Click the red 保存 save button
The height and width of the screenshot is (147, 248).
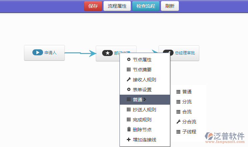pyautogui.click(x=93, y=6)
